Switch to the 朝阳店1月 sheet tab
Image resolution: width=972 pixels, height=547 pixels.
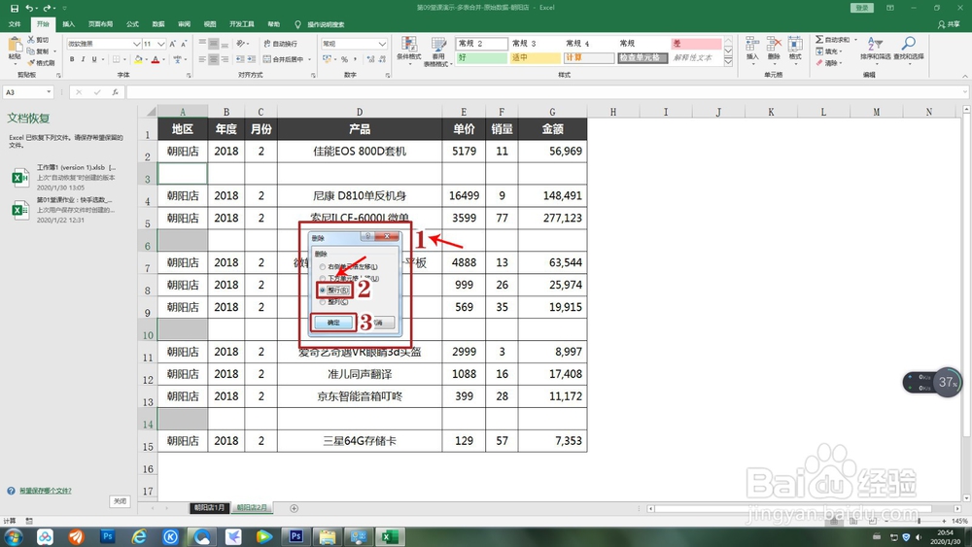click(x=209, y=508)
